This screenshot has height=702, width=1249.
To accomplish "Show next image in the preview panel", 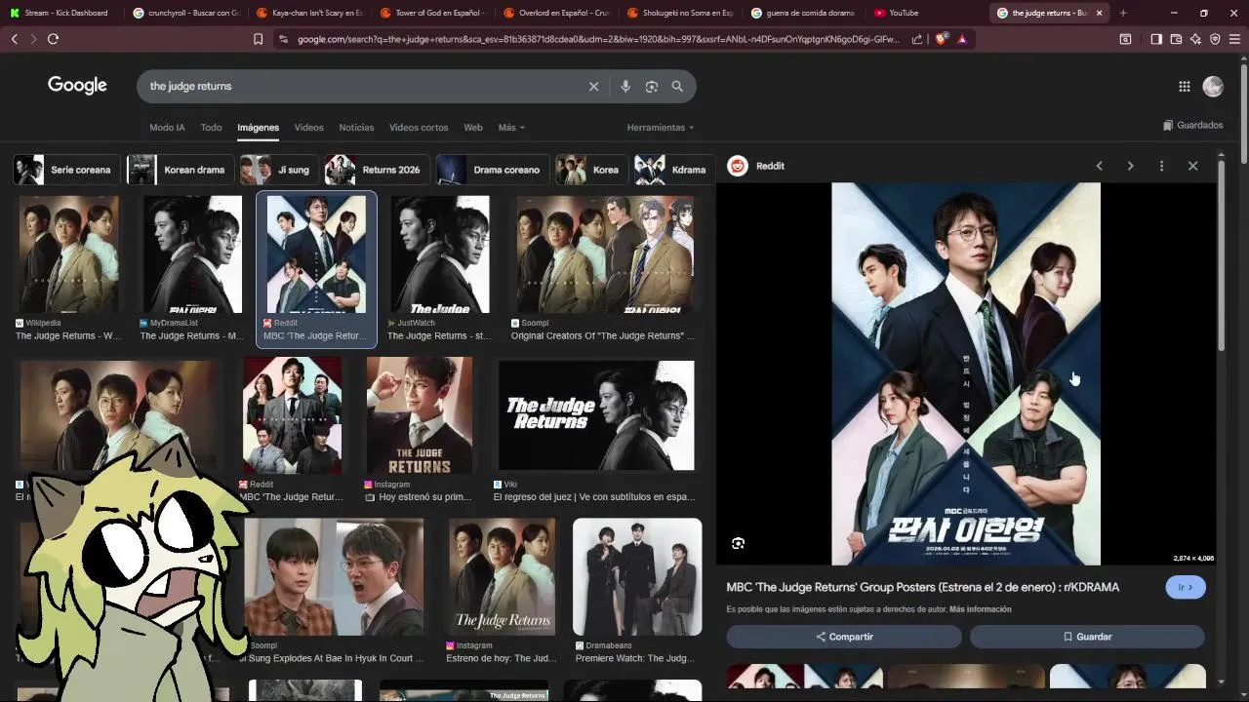I will pos(1130,166).
